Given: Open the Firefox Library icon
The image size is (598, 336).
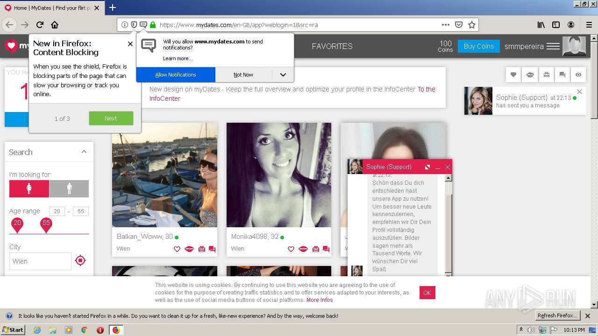Looking at the screenshot, I should point(541,25).
